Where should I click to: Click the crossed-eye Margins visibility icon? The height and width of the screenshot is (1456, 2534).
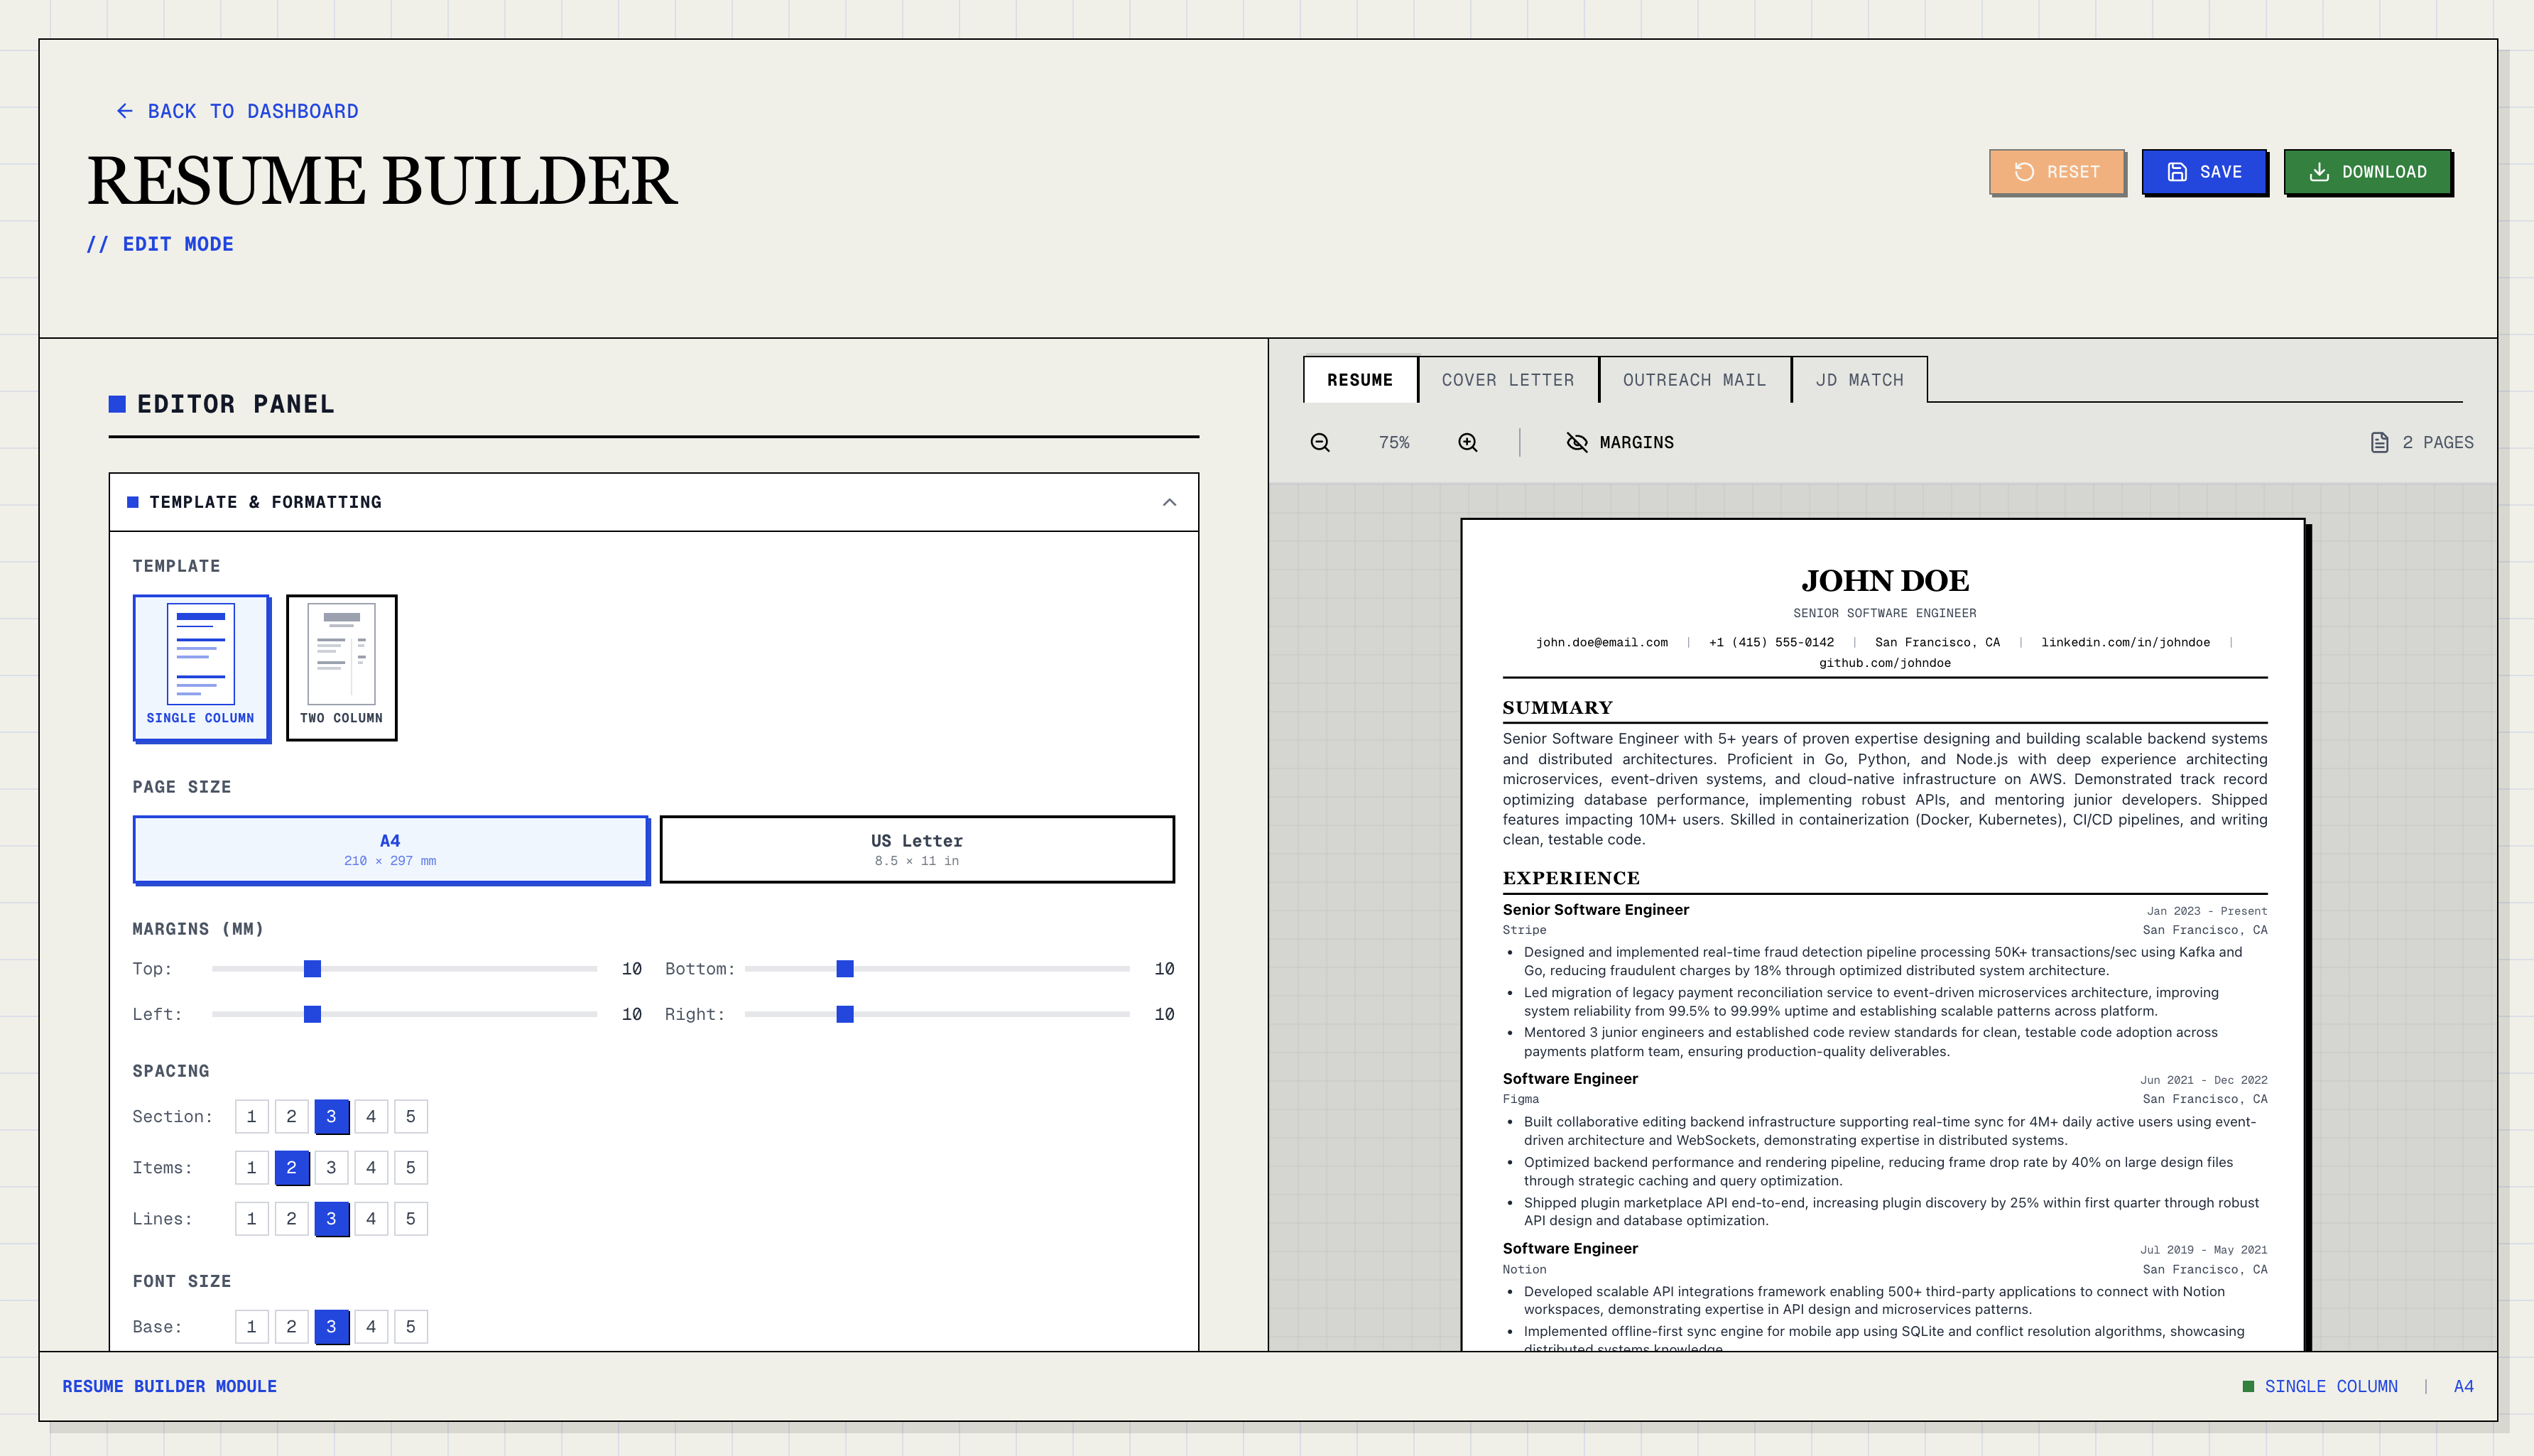tap(1577, 442)
